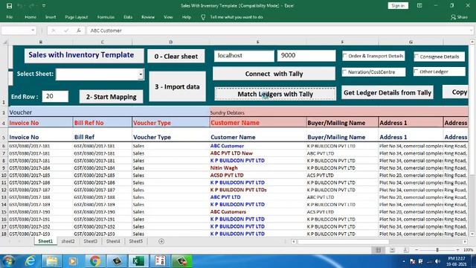Click the horizontal scrollbar thumb
The width and height of the screenshot is (476, 268).
tap(343, 241)
